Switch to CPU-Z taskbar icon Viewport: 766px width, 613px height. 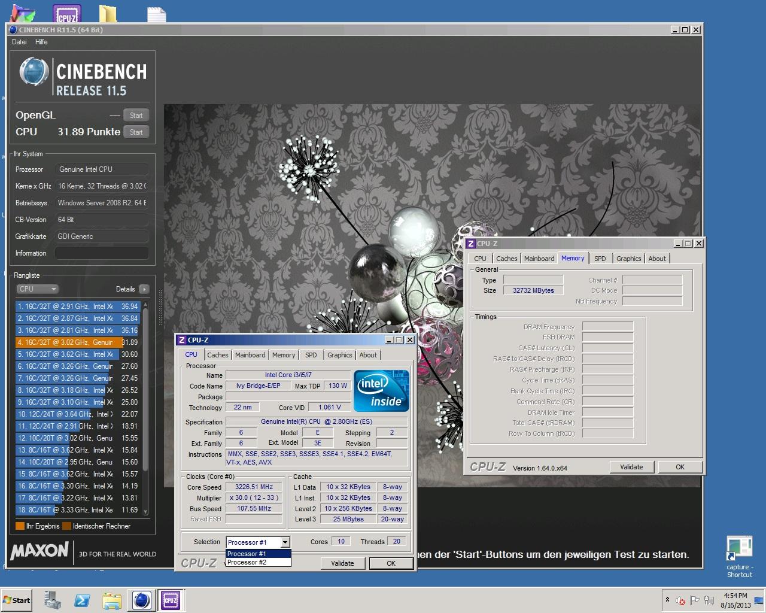click(x=171, y=600)
